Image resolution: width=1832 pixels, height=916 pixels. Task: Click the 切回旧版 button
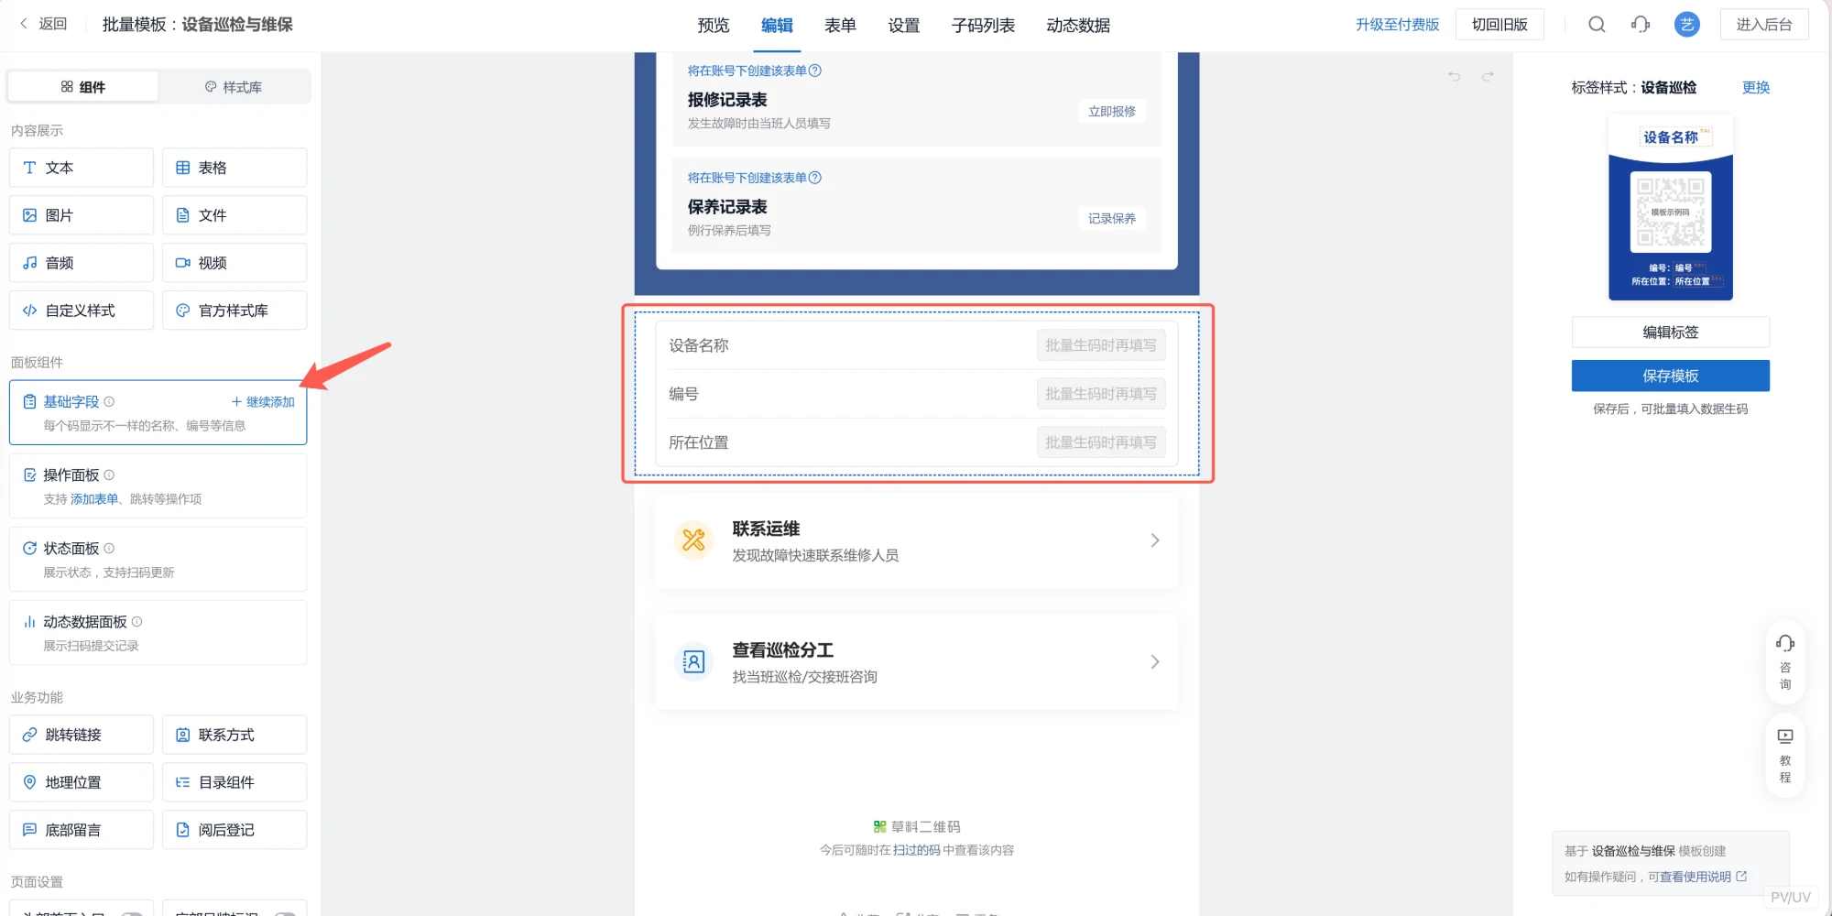pos(1499,25)
